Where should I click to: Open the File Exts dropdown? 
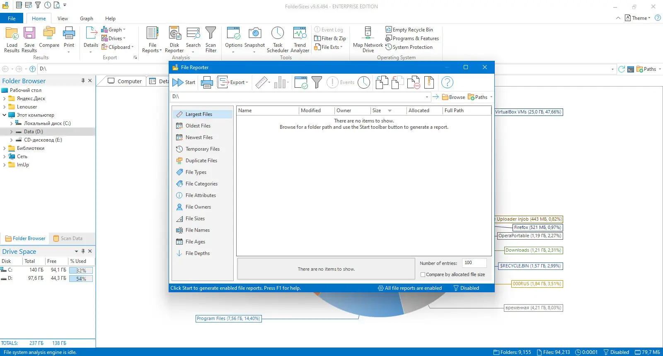click(329, 47)
